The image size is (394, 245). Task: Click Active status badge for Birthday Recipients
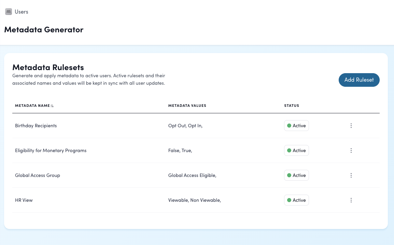click(x=296, y=126)
